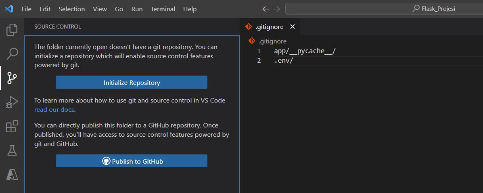Open the Testing flask icon
Screen dimensions: 483x193
coord(12,150)
